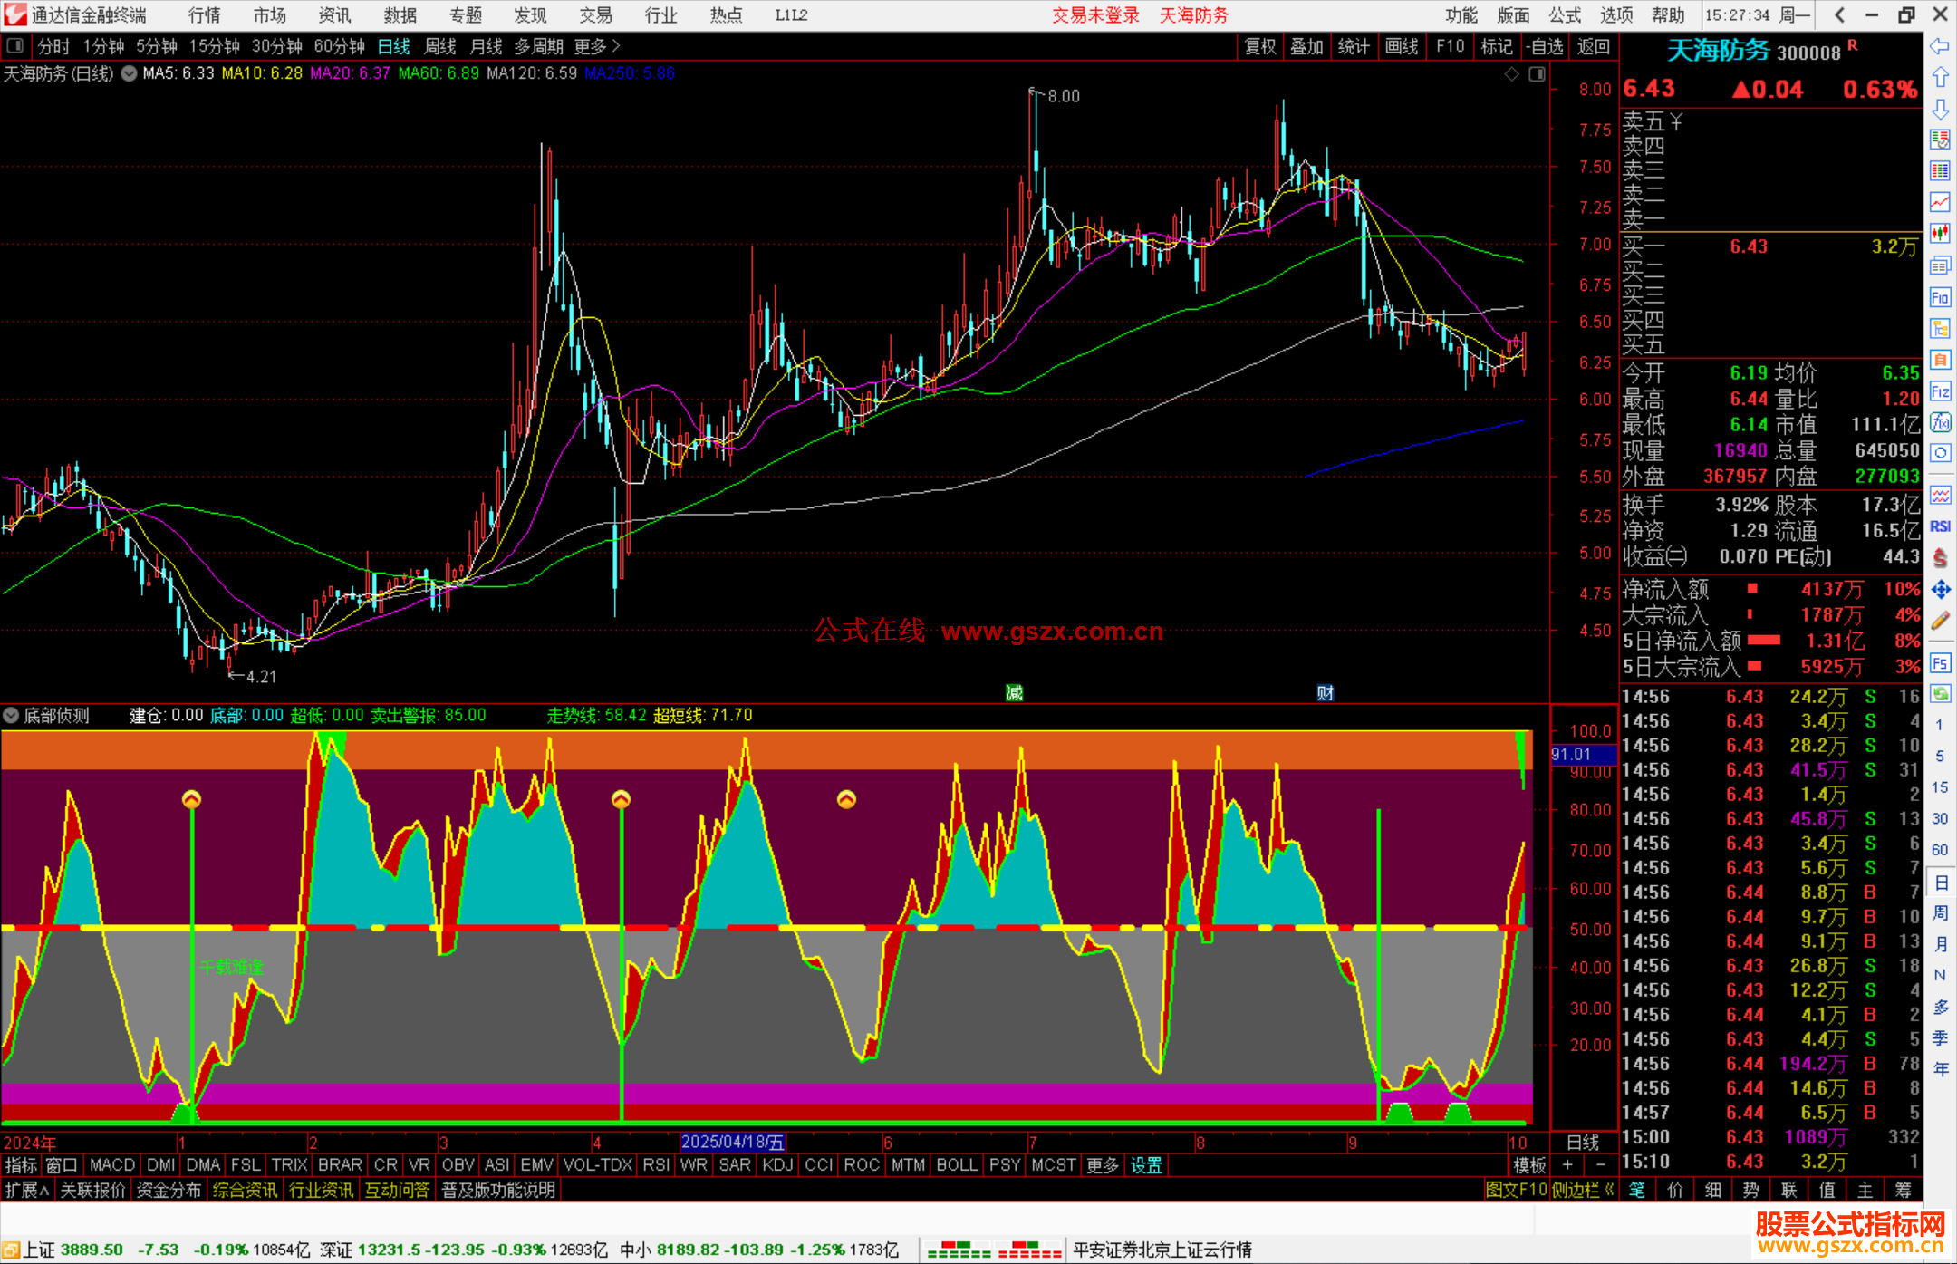Select the MACD indicator tab
Screen dimensions: 1957x1264
click(112, 1165)
